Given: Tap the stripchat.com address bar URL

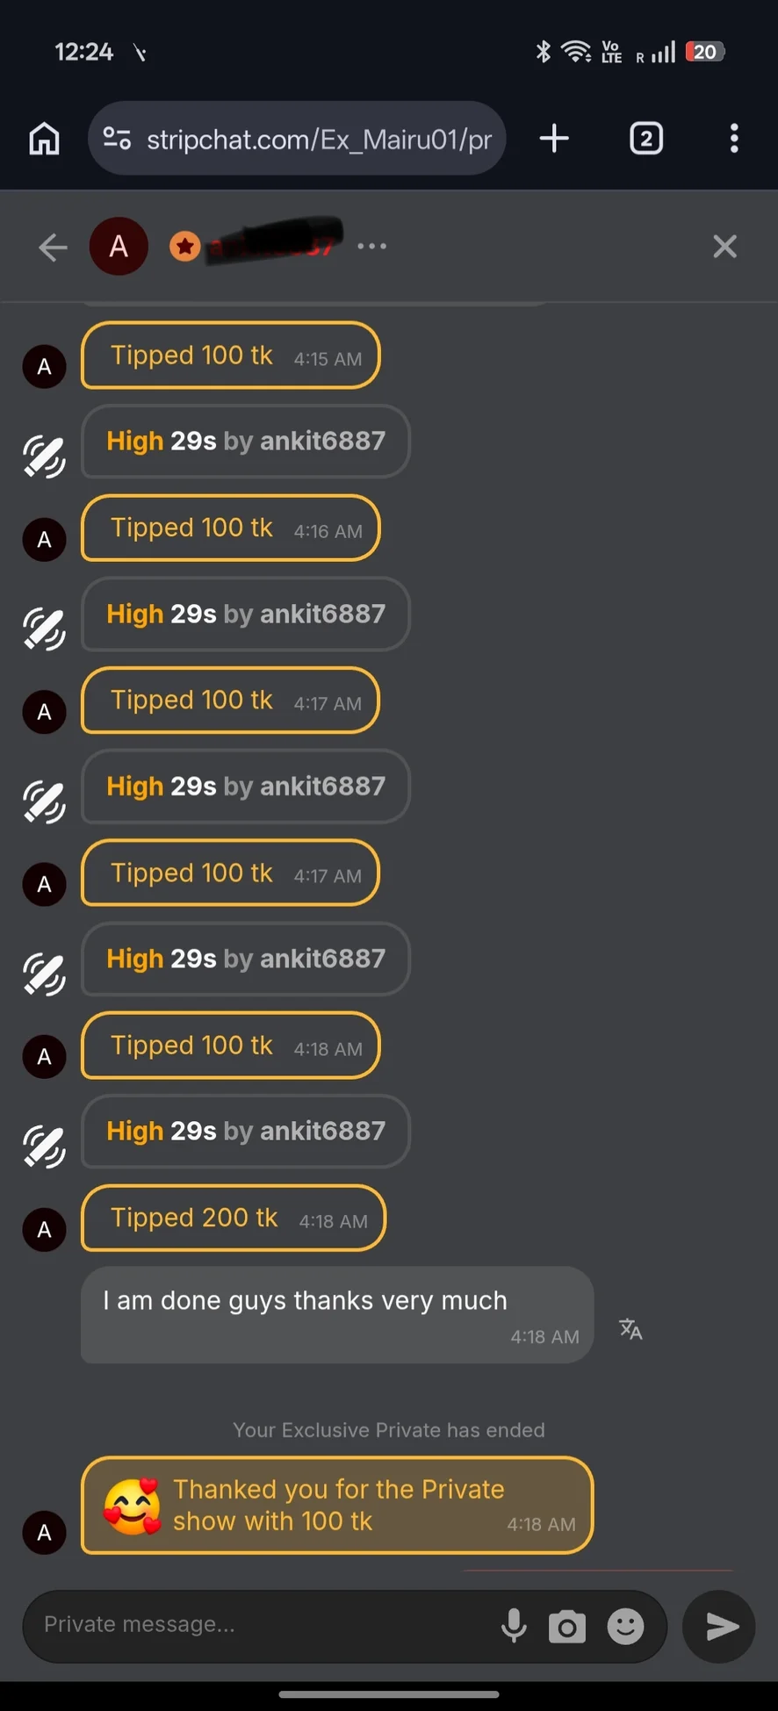Looking at the screenshot, I should point(318,140).
